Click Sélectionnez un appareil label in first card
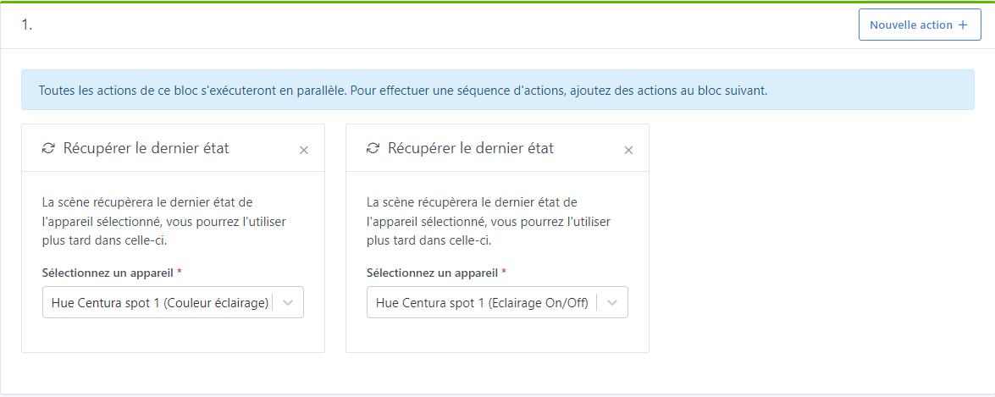The width and height of the screenshot is (995, 397). click(x=108, y=273)
